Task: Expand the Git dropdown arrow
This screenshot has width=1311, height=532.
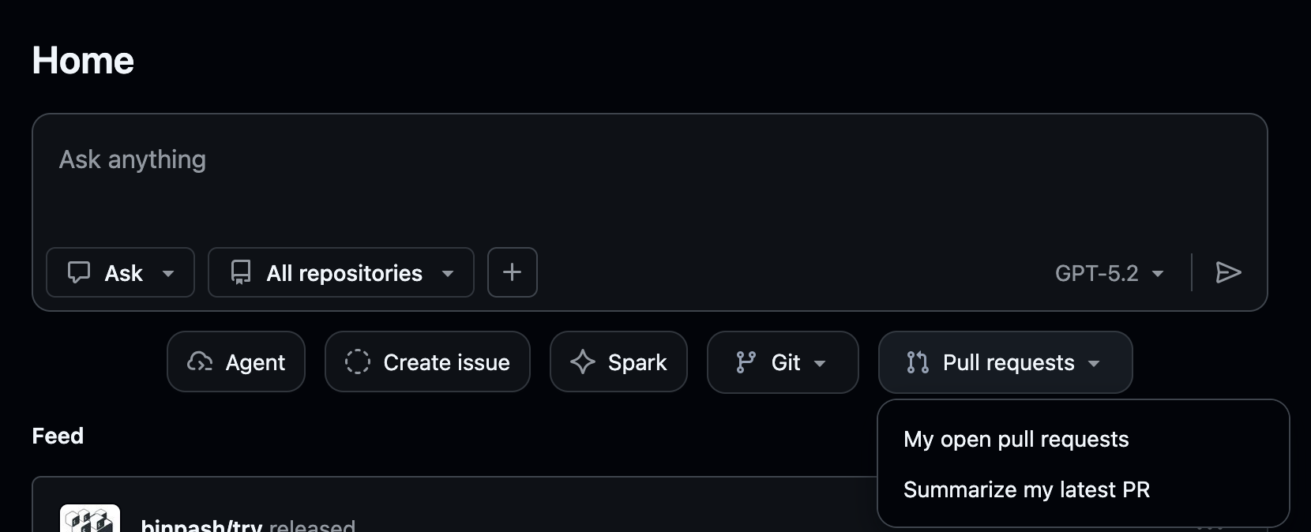Action: pyautogui.click(x=820, y=364)
